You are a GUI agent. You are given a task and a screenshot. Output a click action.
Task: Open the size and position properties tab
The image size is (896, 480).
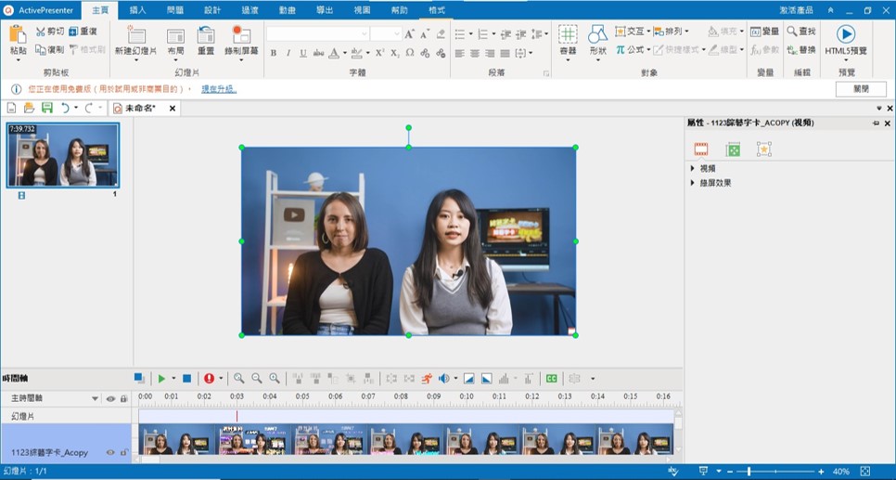pyautogui.click(x=733, y=149)
